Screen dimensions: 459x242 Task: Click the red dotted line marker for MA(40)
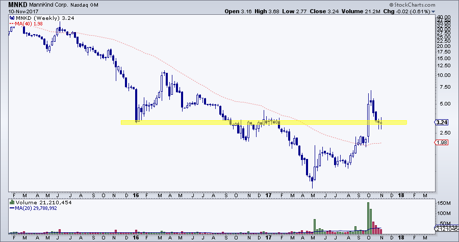click(12, 23)
